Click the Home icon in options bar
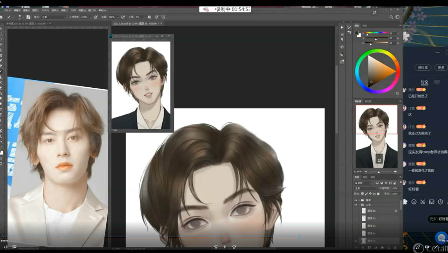Viewport: 448px width, 253px height. [x=1, y=17]
